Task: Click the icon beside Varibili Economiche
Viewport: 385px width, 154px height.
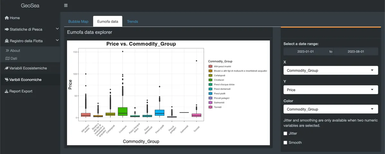Action: [7, 80]
